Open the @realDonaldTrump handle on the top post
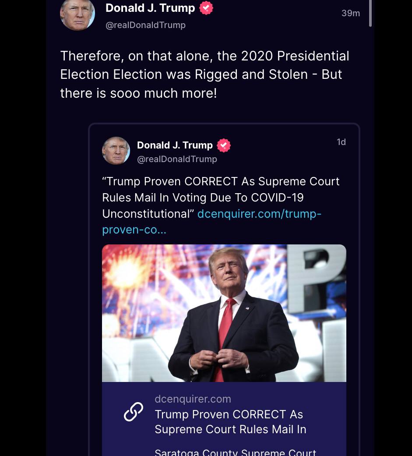 [x=145, y=25]
